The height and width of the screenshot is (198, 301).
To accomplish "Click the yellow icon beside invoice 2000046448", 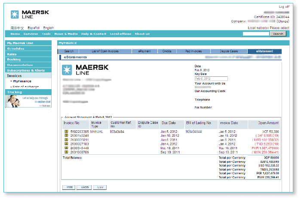I will (x=66, y=148).
